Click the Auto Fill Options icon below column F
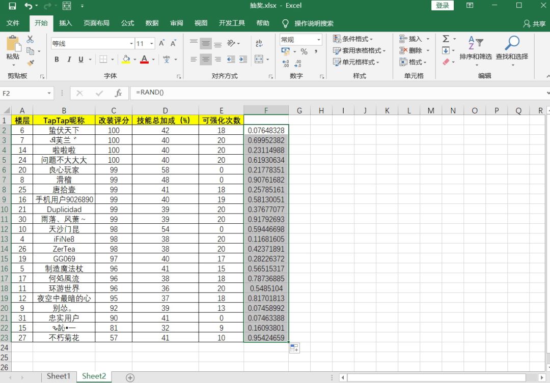 [294, 348]
